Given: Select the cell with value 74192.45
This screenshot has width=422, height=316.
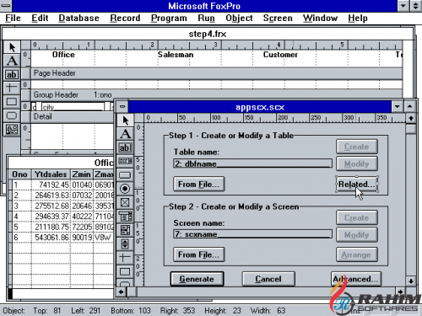Looking at the screenshot, I should [x=51, y=185].
